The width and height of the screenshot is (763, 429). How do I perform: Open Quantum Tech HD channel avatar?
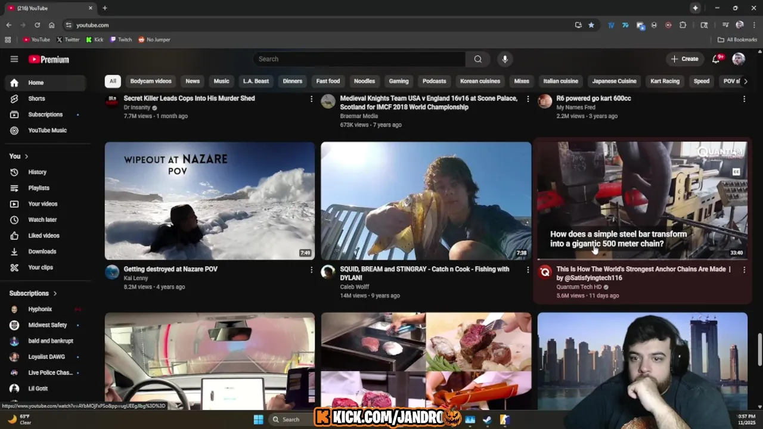545,272
